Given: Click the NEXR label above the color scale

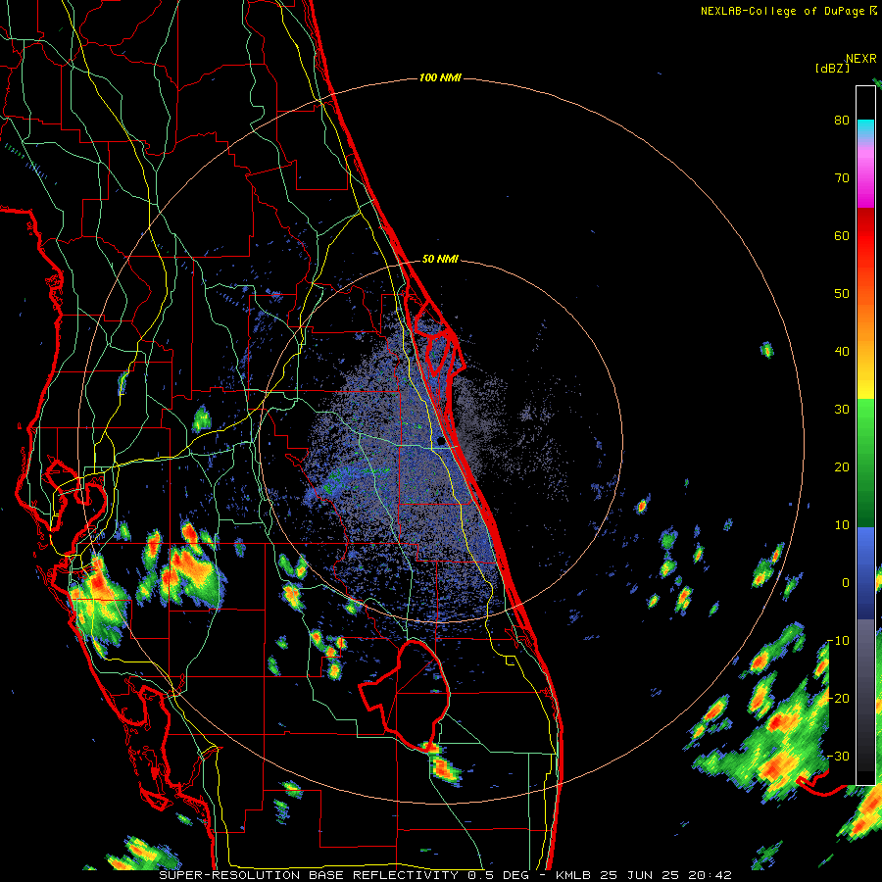Looking at the screenshot, I should point(860,59).
